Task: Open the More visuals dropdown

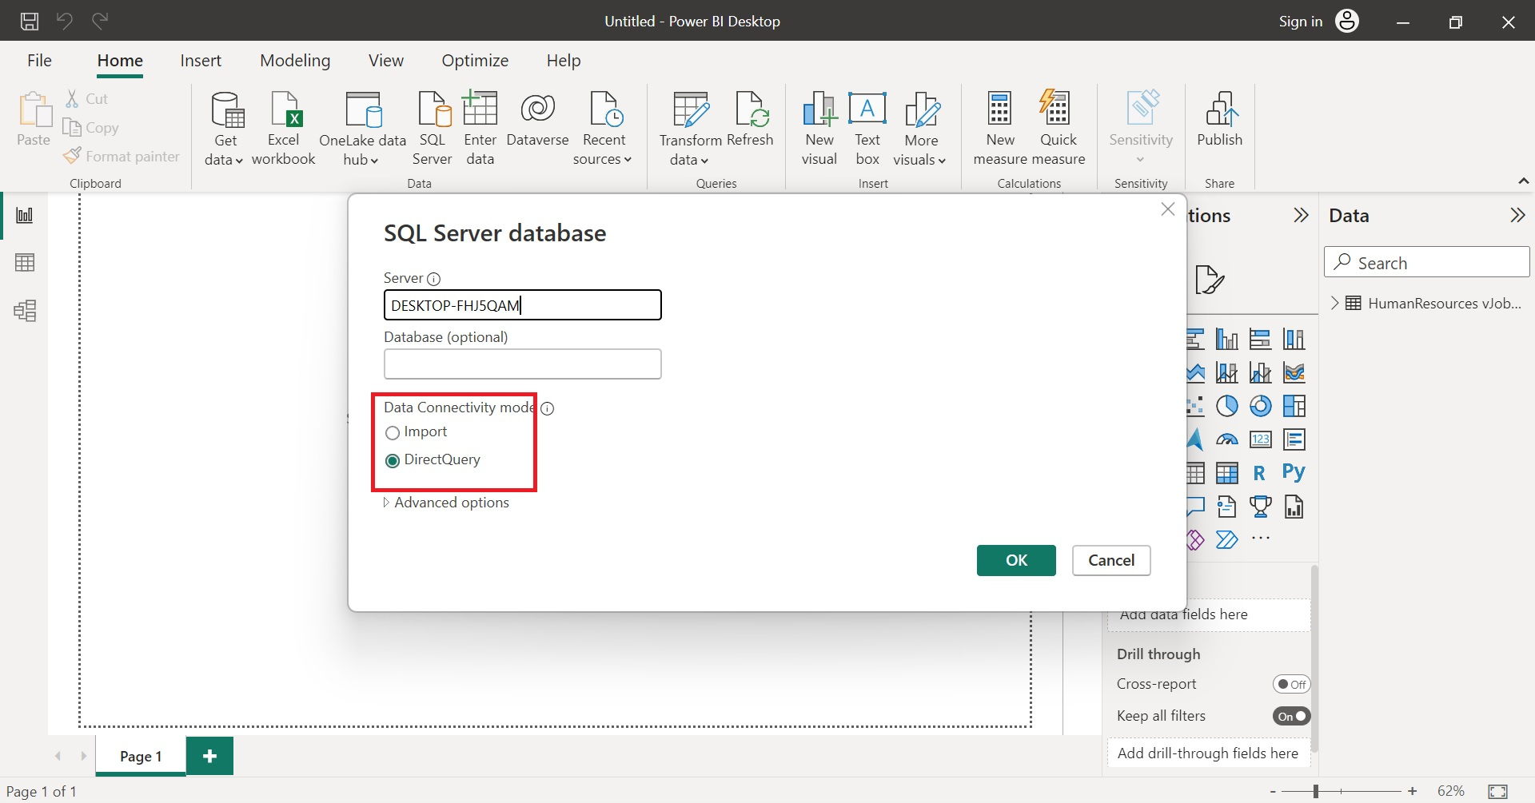Action: tap(920, 128)
